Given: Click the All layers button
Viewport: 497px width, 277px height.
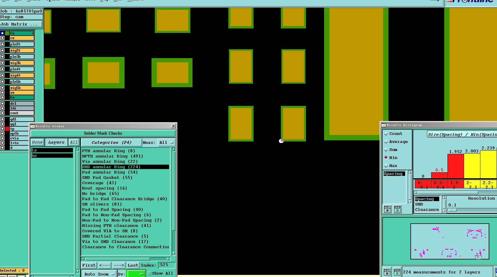Looking at the screenshot, I should pyautogui.click(x=74, y=142).
